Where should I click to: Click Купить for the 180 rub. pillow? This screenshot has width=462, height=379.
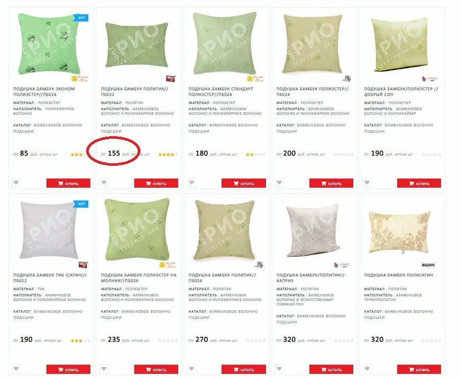244,183
